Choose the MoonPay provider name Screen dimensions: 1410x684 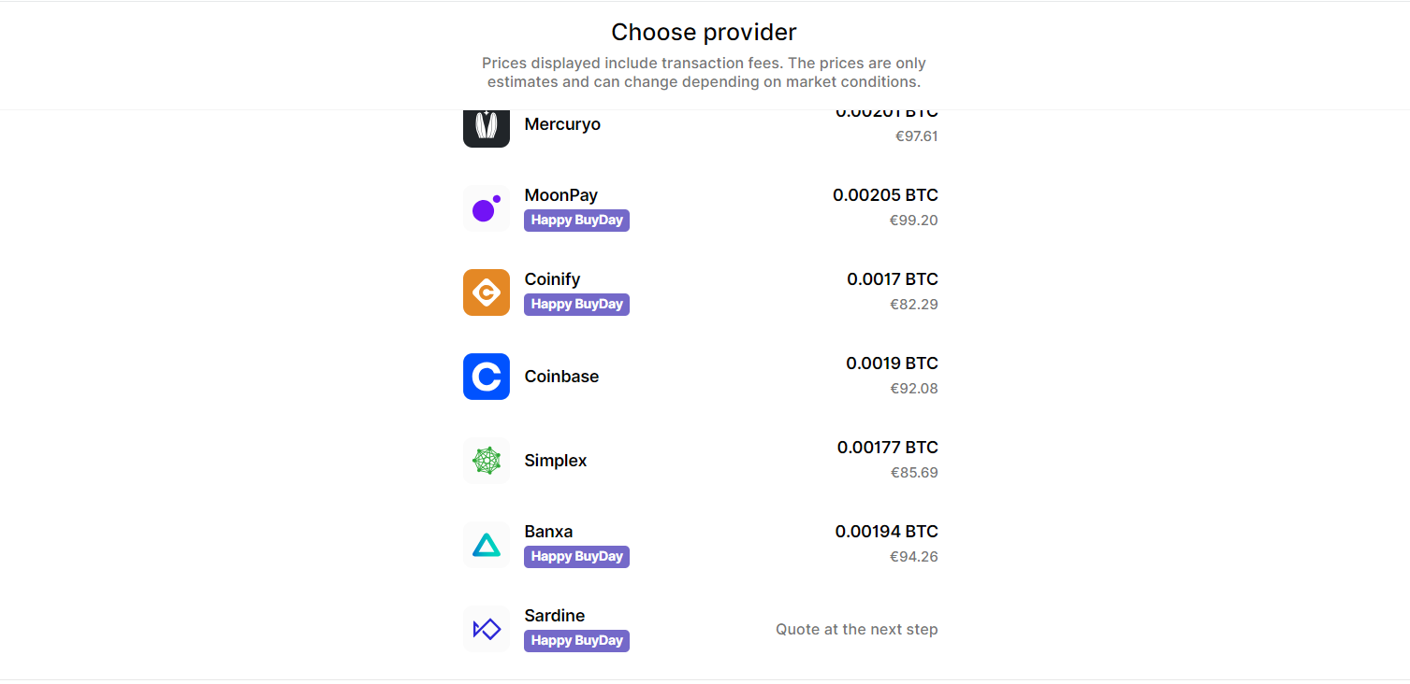pos(560,195)
